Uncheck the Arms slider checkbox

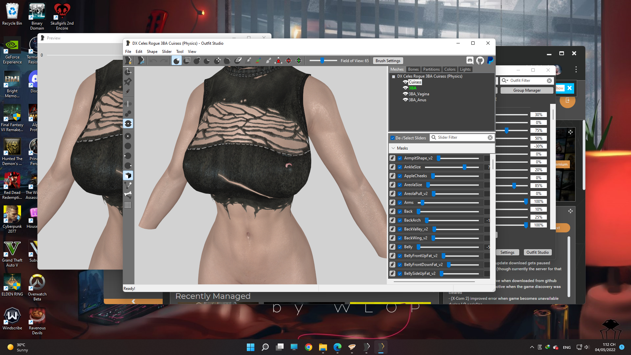[x=400, y=202]
